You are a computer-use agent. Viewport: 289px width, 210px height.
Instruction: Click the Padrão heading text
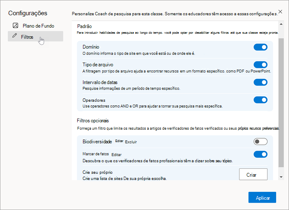point(84,26)
